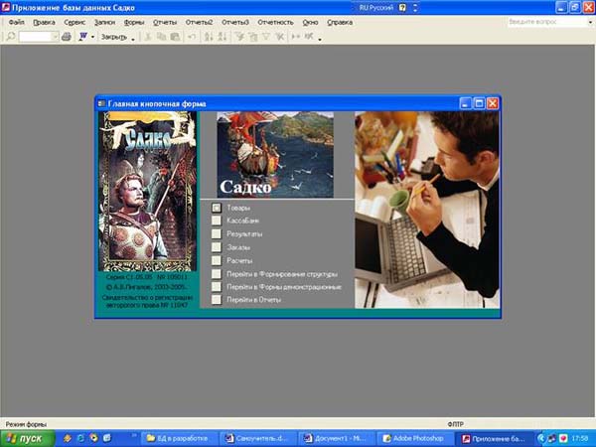596x447 pixels.
Task: Click the sort descending icon
Action: 223,37
